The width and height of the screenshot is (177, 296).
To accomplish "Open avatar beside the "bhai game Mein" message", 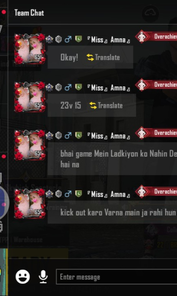I will point(30,145).
